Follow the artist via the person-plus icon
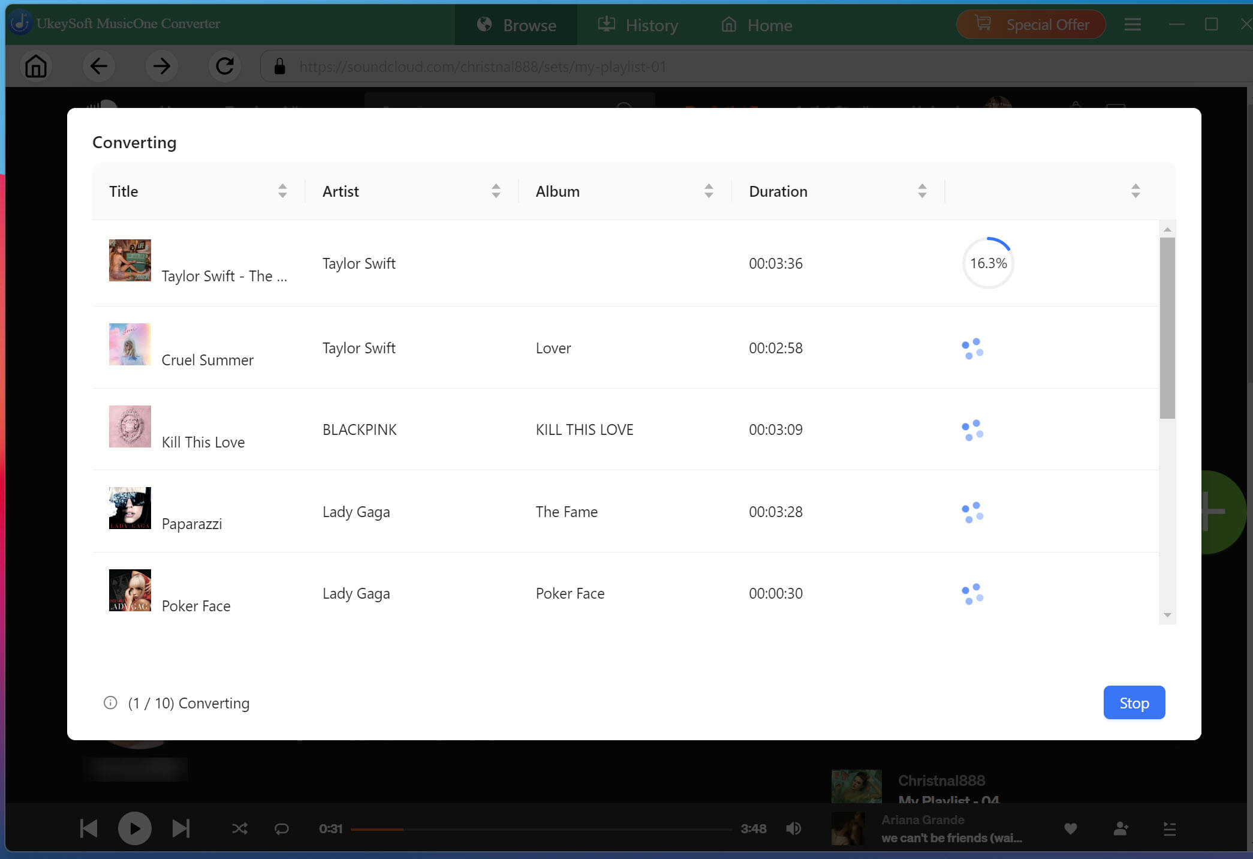Image resolution: width=1253 pixels, height=859 pixels. pos(1121,828)
